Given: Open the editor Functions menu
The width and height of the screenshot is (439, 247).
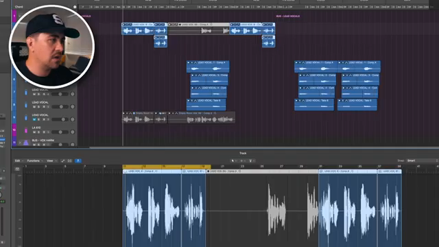Looking at the screenshot, I should tap(34, 161).
